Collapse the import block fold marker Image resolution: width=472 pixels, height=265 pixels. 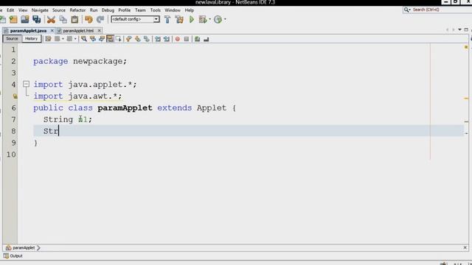(x=27, y=84)
